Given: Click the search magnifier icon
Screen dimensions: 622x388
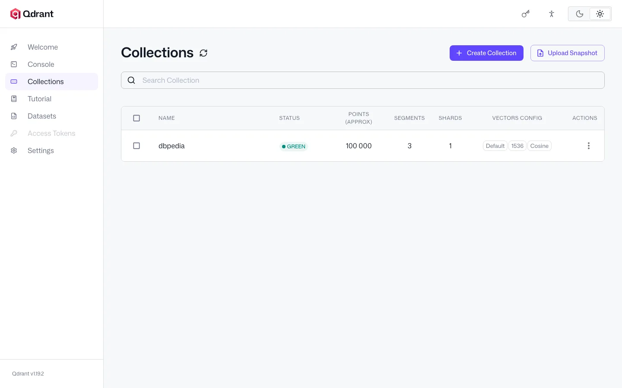Looking at the screenshot, I should click(x=132, y=80).
